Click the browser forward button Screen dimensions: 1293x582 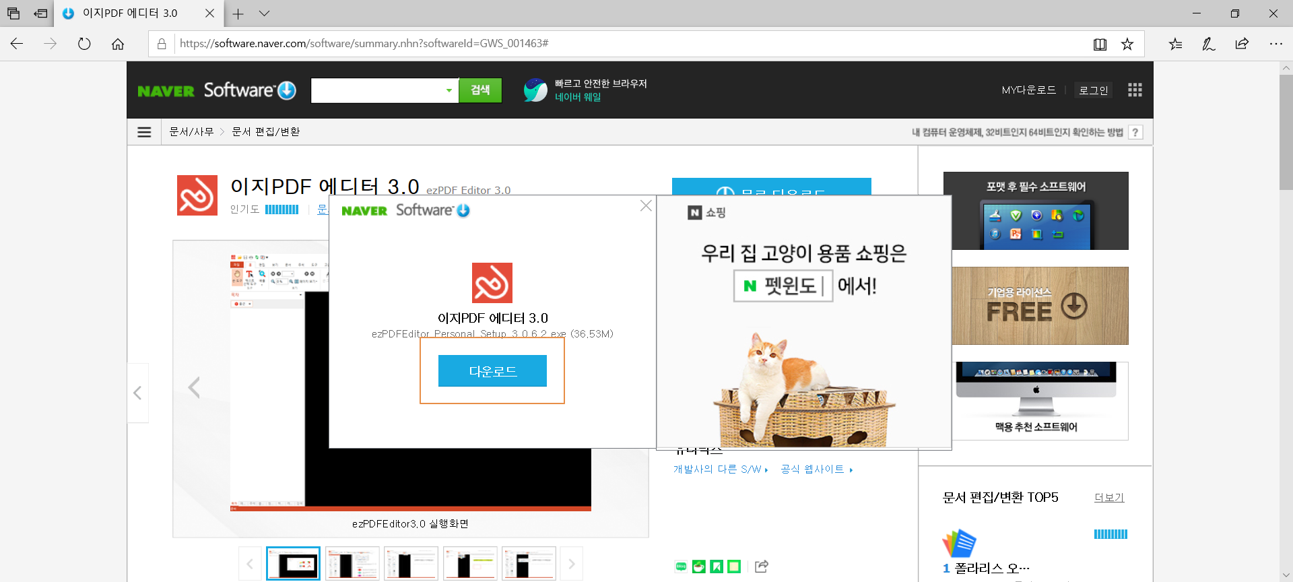click(x=51, y=44)
